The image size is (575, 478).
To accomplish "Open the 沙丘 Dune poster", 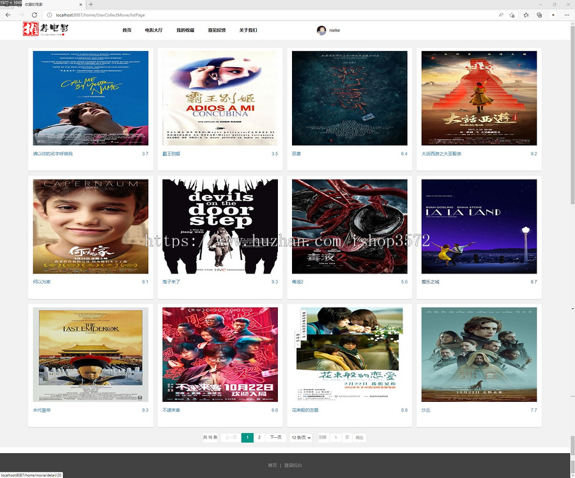I will pyautogui.click(x=479, y=355).
